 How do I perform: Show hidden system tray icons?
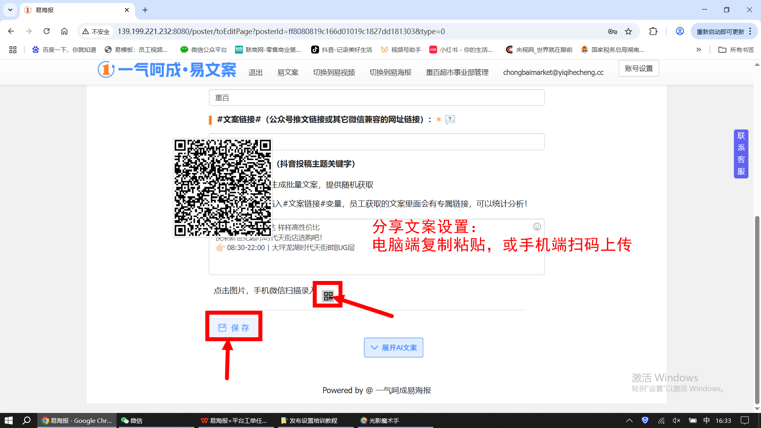[629, 420]
